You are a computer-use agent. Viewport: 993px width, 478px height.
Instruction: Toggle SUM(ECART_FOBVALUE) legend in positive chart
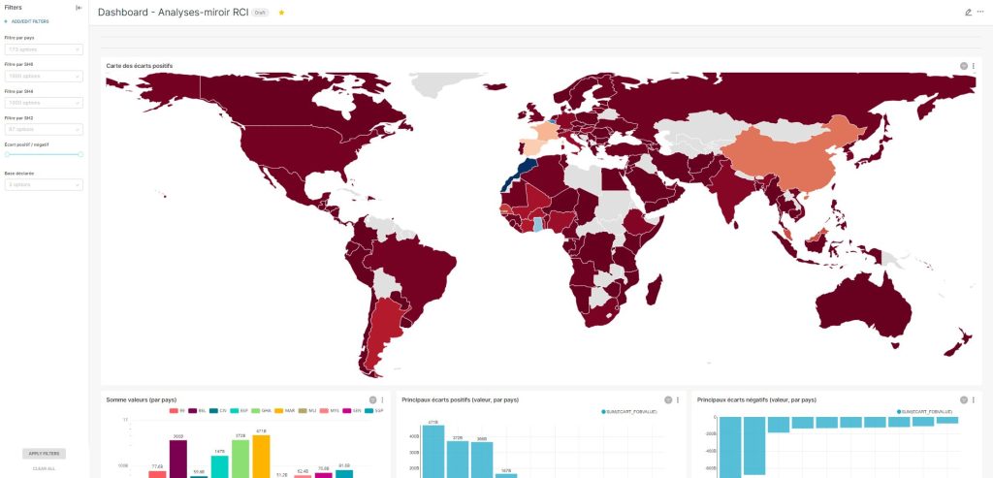629,412
